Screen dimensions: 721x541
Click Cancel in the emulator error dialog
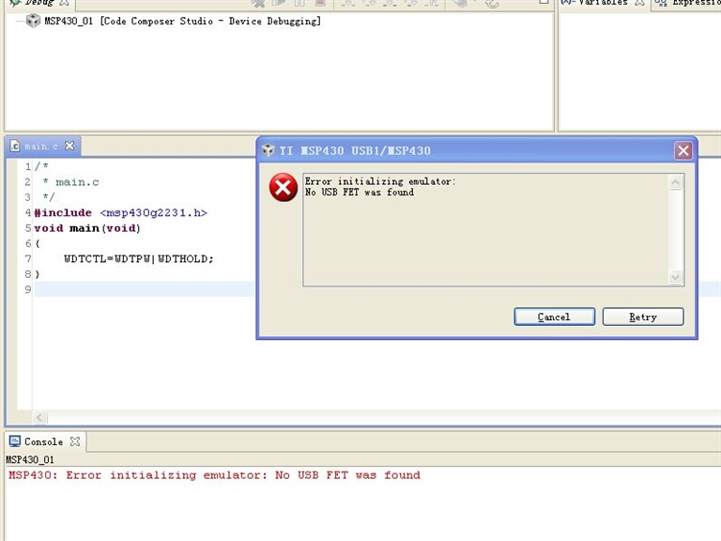554,317
